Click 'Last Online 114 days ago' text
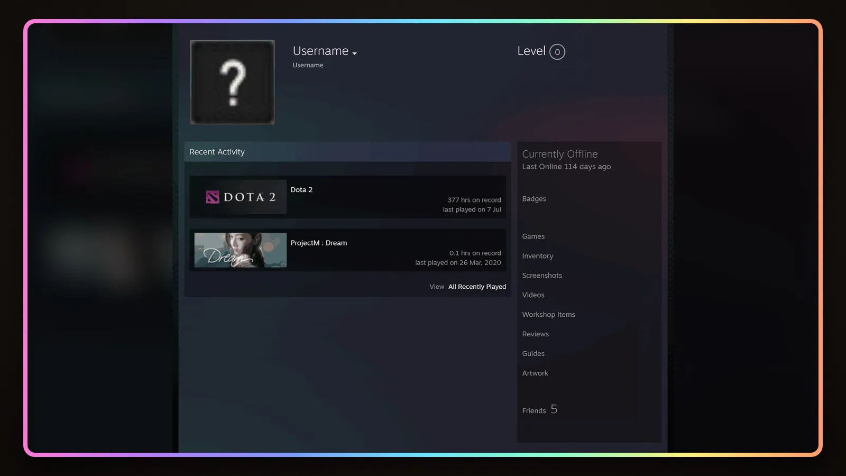 point(566,167)
